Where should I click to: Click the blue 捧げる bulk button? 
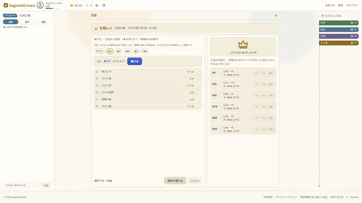(x=135, y=61)
